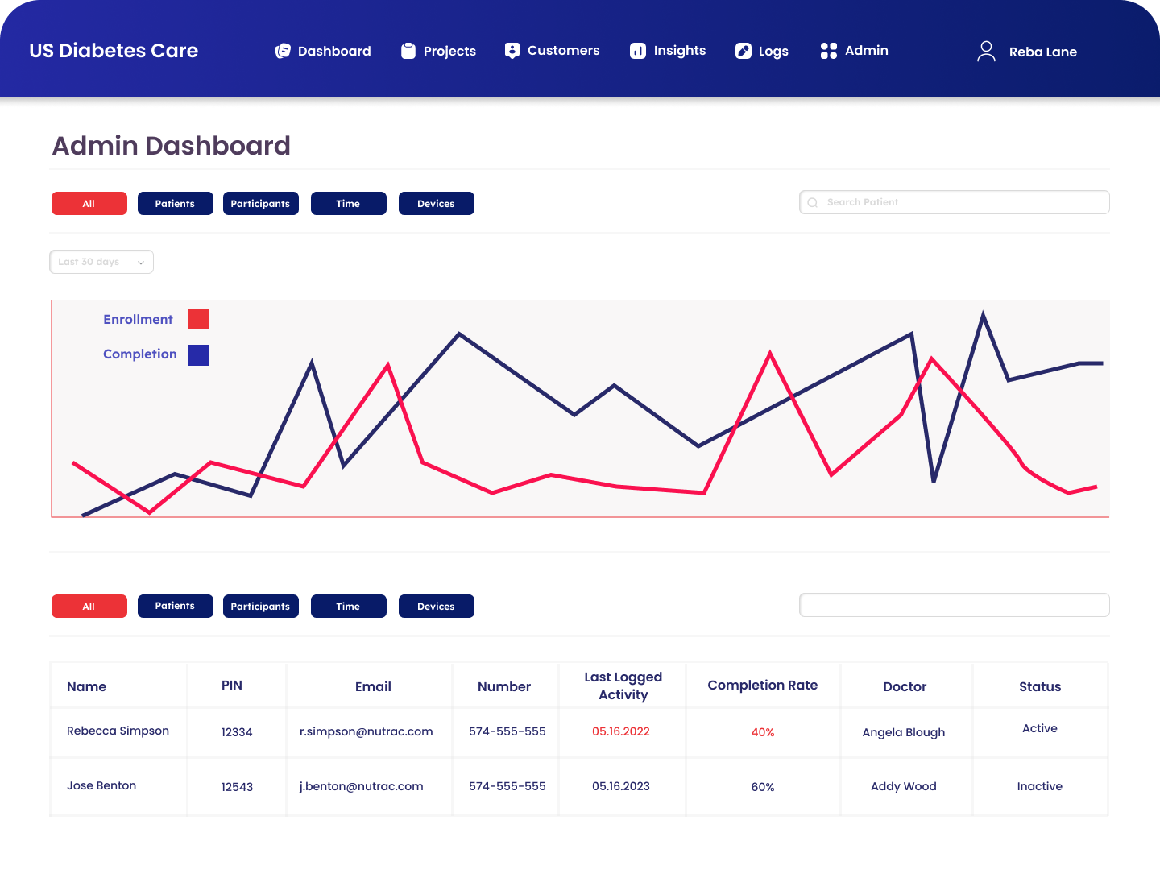Click doctor Angela Blough
1160x870 pixels.
pos(904,732)
